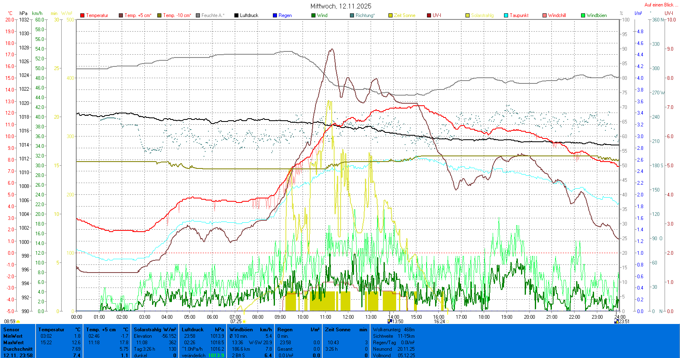The image size is (680, 358).
Task: Click the sun icon beside 08:59
Action: [x=18, y=322]
